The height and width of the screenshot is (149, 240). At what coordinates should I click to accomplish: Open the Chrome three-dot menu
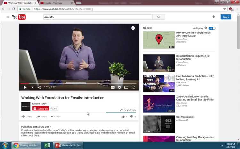tap(237, 9)
